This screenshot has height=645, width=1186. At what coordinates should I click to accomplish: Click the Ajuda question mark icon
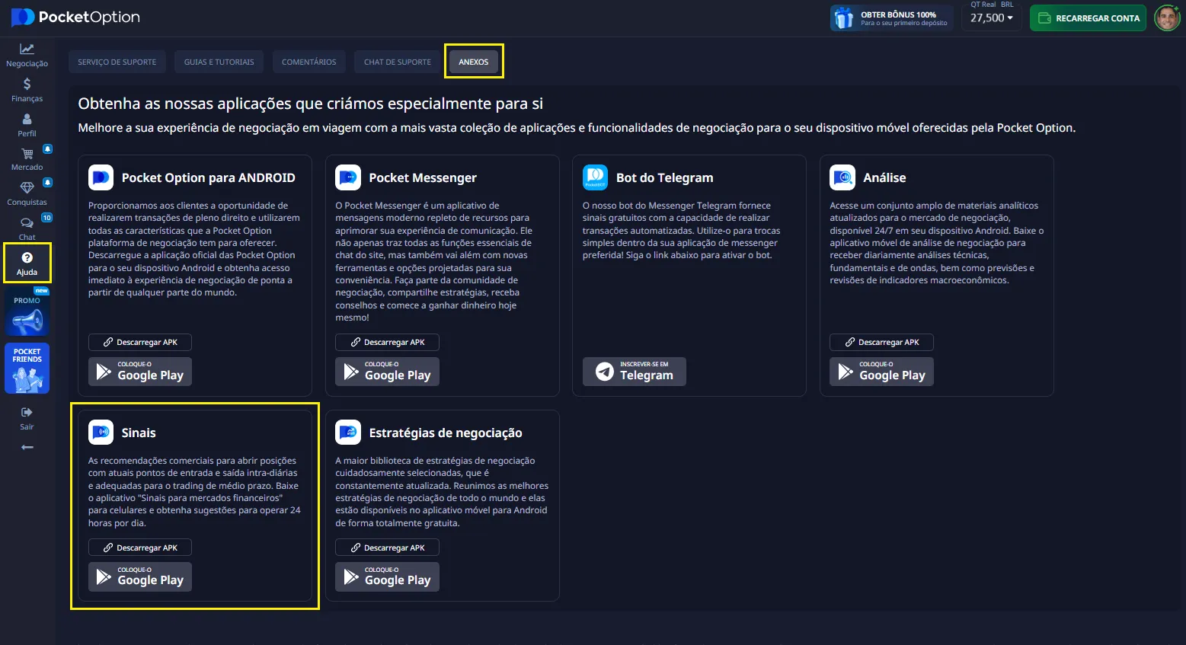27,257
